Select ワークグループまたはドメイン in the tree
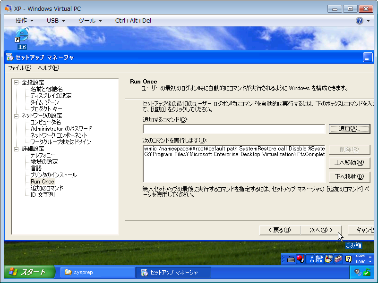 60,142
